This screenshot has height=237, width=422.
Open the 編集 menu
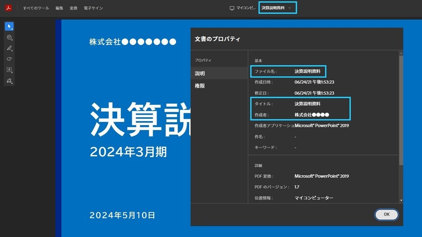pyautogui.click(x=59, y=8)
